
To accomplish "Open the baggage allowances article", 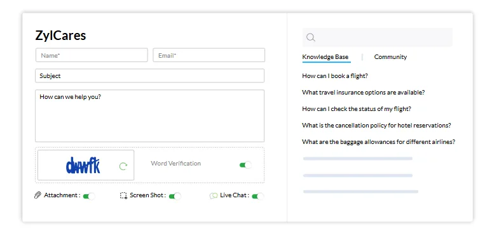I will coord(378,142).
